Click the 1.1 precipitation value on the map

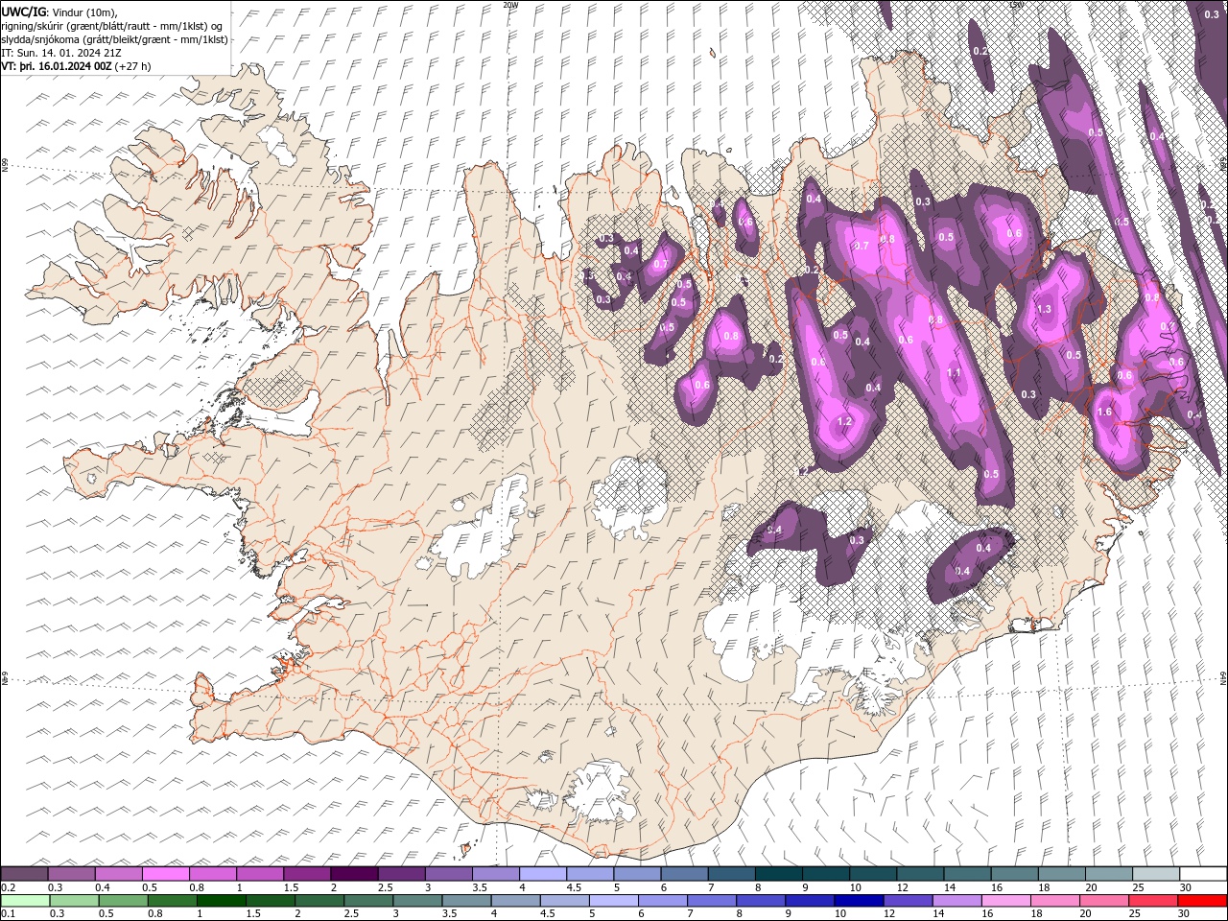[x=954, y=373]
